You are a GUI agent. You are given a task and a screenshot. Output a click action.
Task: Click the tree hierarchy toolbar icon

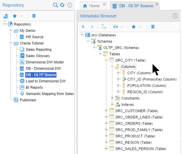click(x=104, y=27)
